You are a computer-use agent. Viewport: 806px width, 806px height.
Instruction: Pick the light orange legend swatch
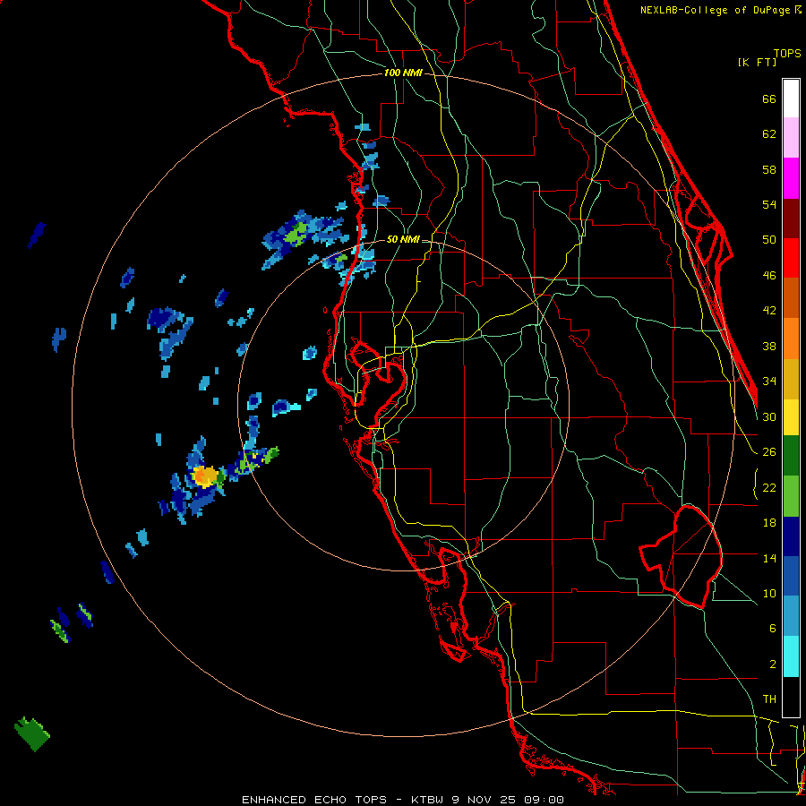click(x=791, y=339)
